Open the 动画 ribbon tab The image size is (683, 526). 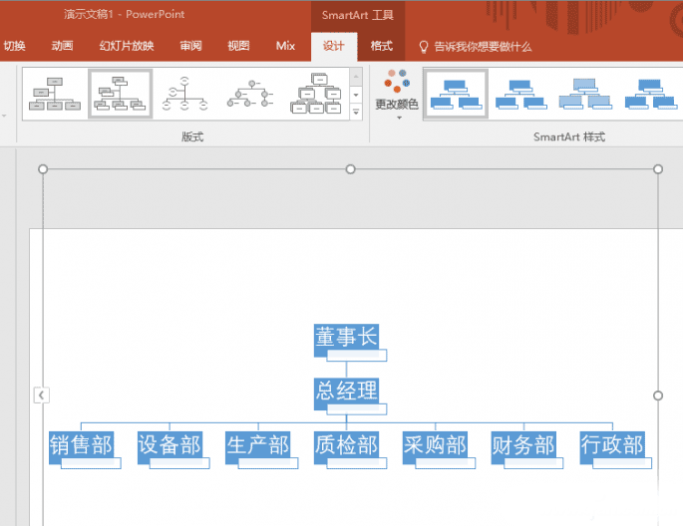pos(62,46)
